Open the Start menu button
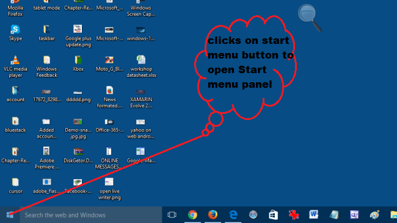Viewport: 397px width, 223px height. coord(10,215)
